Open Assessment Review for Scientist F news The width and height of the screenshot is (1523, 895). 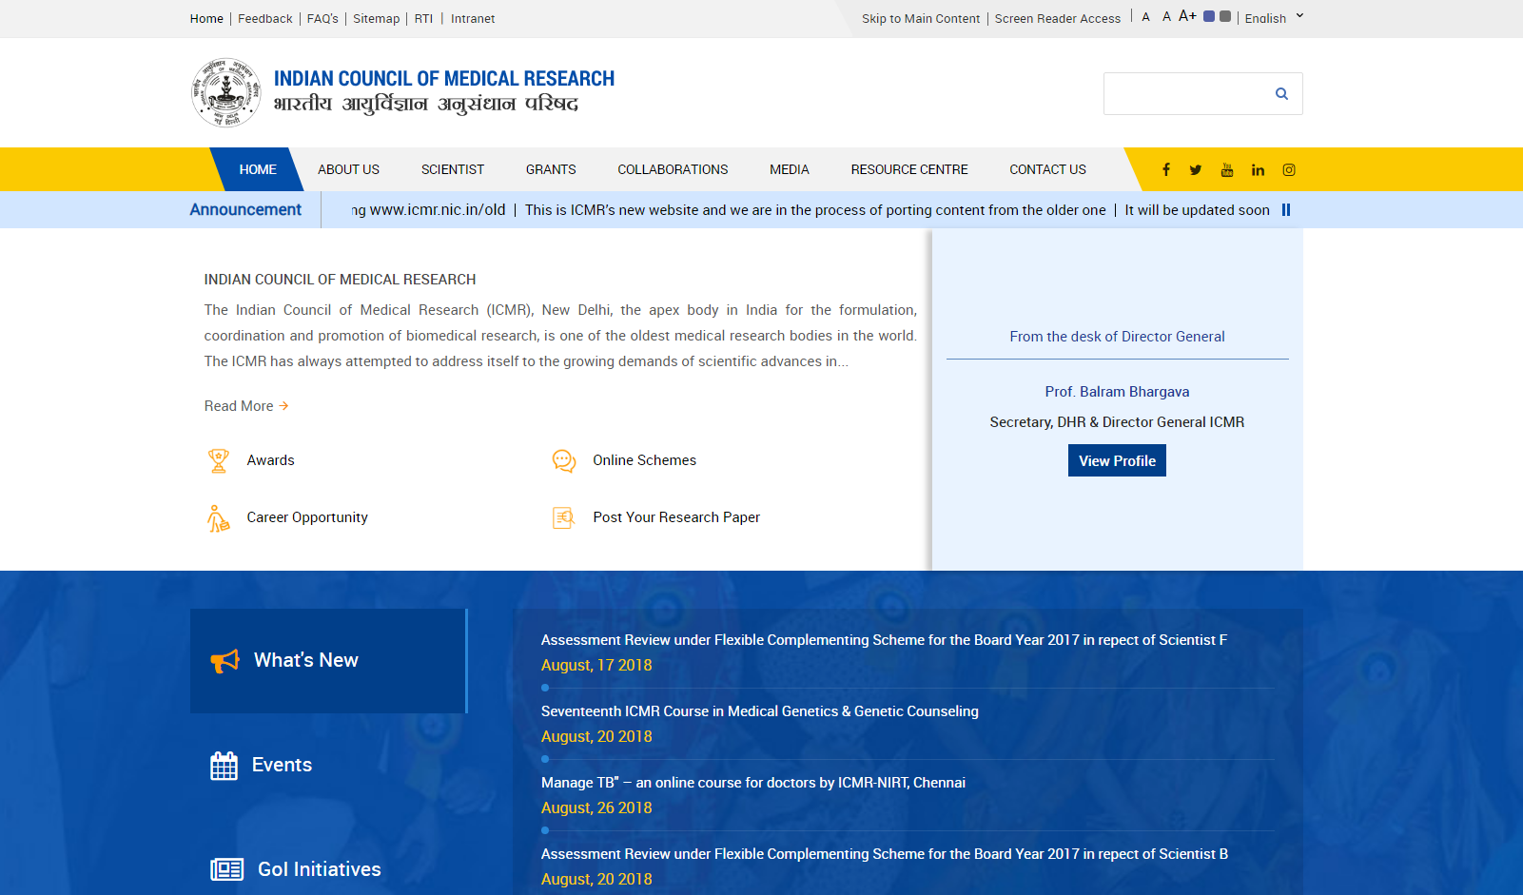[x=884, y=640]
